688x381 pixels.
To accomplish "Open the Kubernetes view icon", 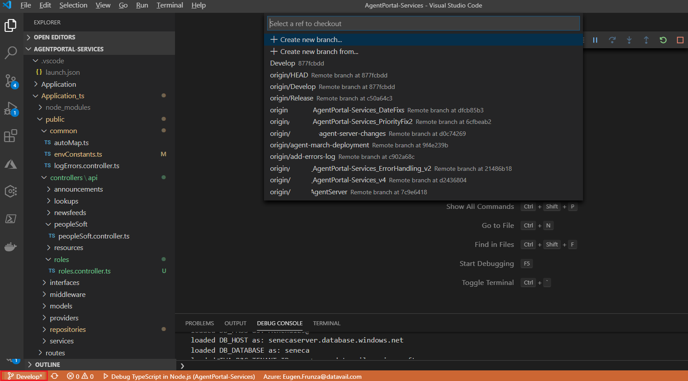I will click(x=11, y=191).
